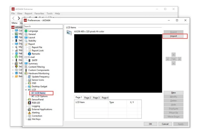
Task: Expand the Computer node in main window
Action: click(x=13, y=30)
